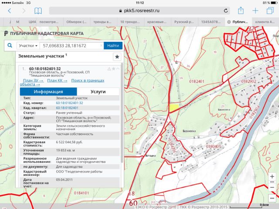Screen dimensions: 279x209
Task: Open the map's three-dots options button
Action: pyautogui.click(x=272, y=199)
